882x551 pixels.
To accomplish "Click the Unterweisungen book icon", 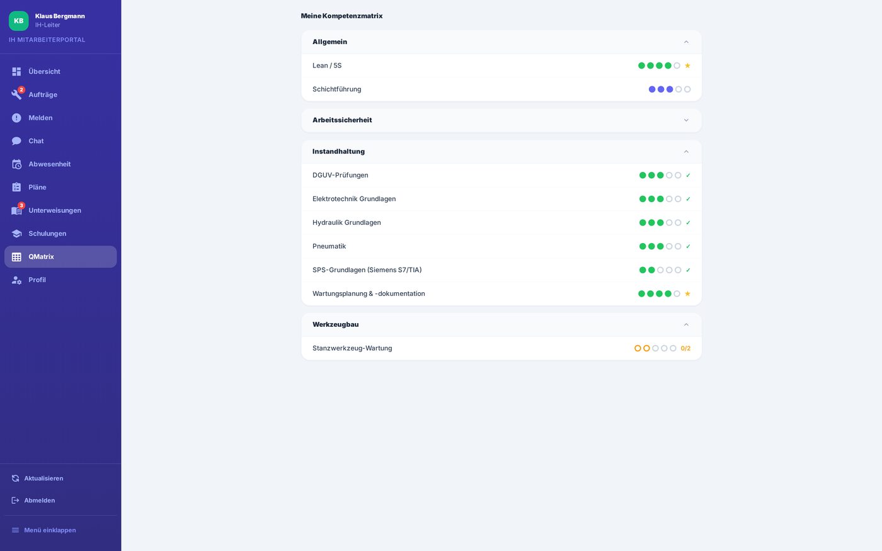I will click(x=16, y=210).
